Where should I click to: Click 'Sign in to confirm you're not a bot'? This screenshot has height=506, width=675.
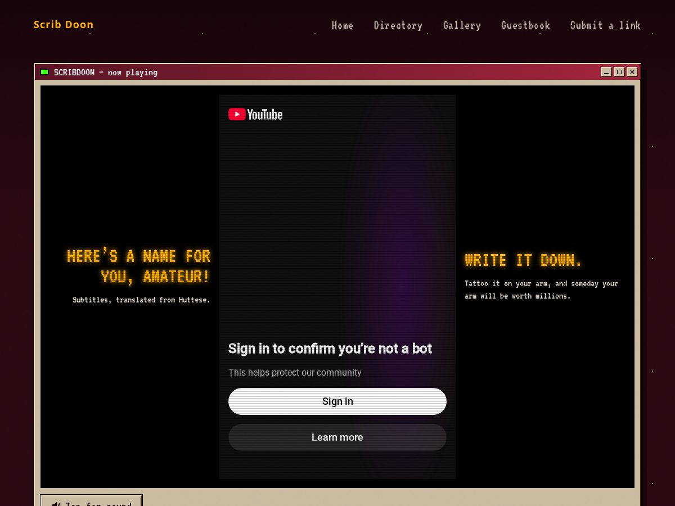tap(330, 349)
